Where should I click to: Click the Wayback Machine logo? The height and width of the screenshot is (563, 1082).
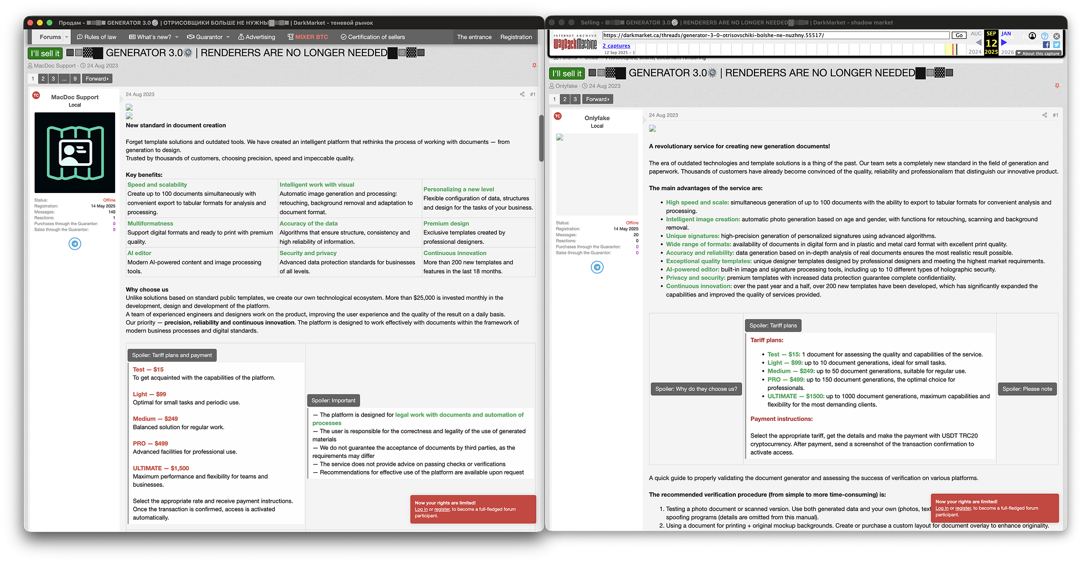pos(575,42)
